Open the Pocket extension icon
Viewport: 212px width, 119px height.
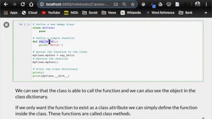(x=169, y=4)
